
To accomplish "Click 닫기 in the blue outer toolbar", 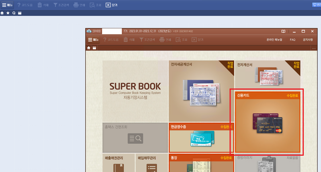I will [112, 5].
